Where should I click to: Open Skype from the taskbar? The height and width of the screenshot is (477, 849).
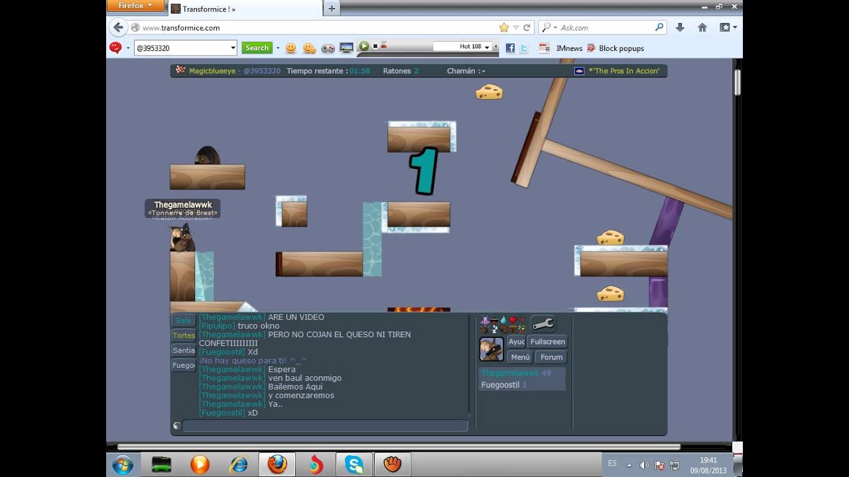pos(354,464)
